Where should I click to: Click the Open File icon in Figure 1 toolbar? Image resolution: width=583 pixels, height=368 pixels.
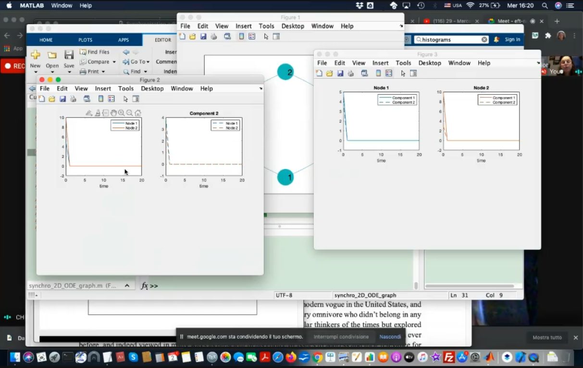192,36
